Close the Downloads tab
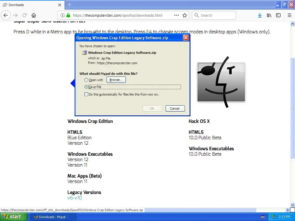295x221 pixels. pos(60,5)
